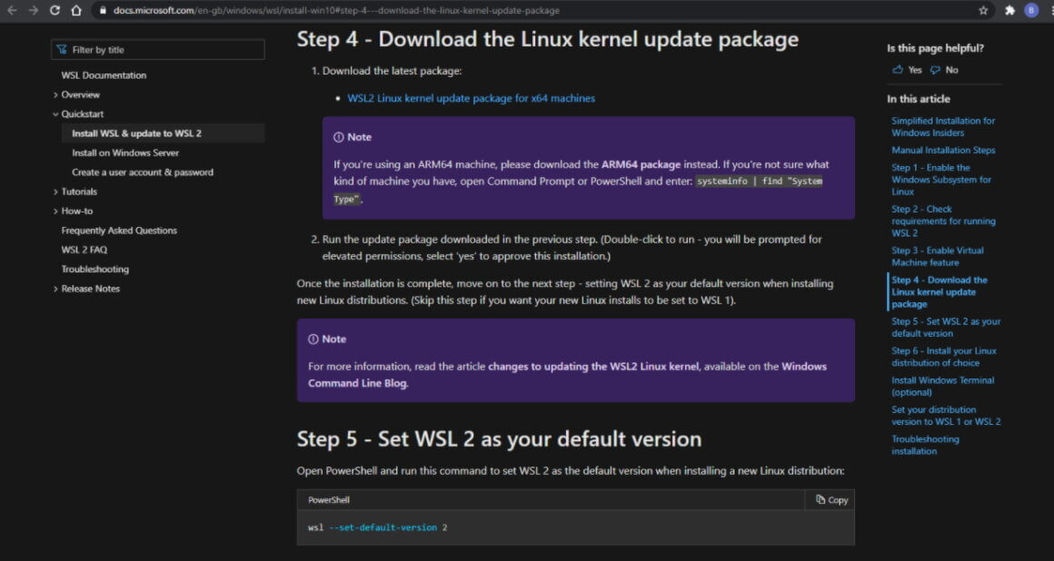Open the browser extensions puzzle icon

point(1009,10)
